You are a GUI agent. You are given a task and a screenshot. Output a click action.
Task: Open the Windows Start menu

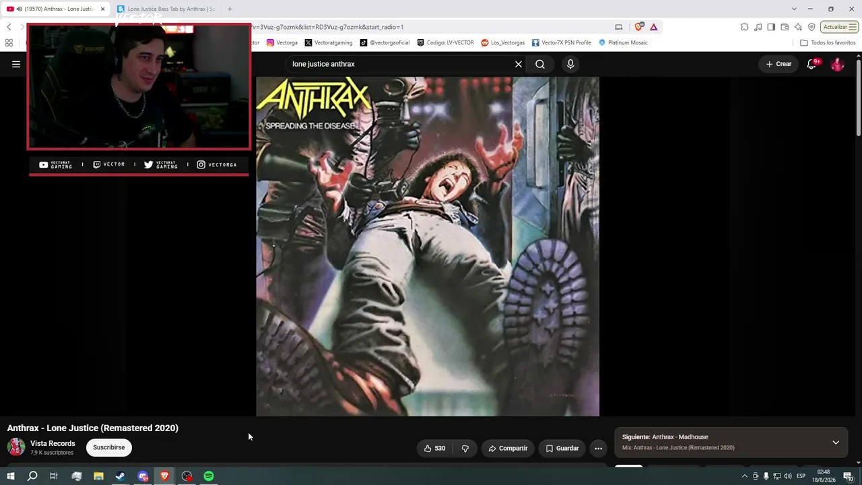11,476
